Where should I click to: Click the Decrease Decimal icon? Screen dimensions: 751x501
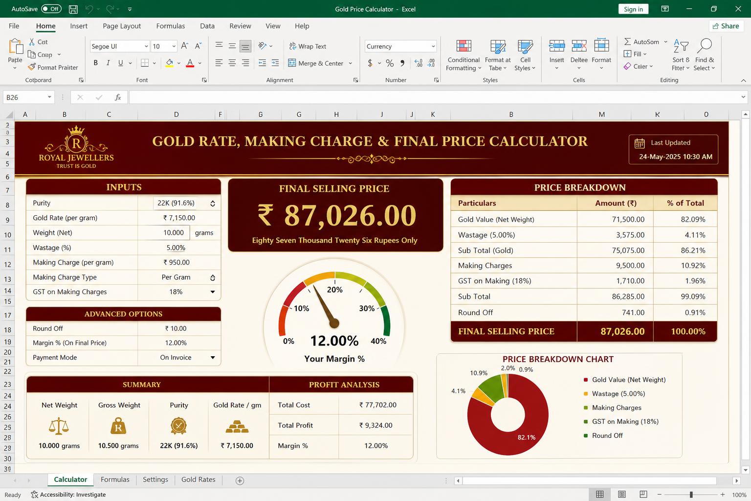(431, 63)
